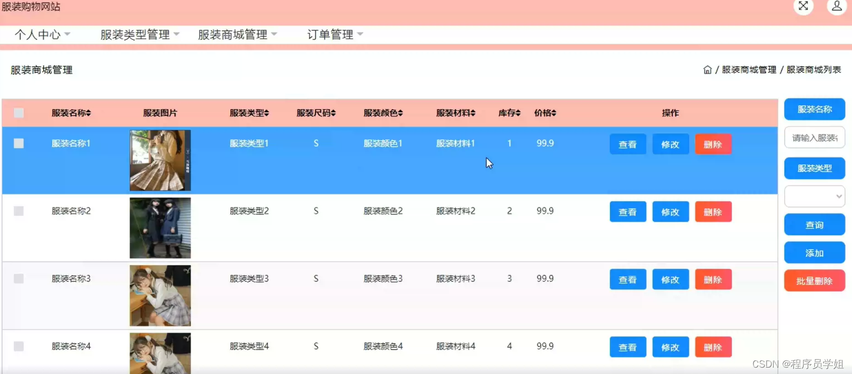Check the box for 服装名称1 row
This screenshot has width=852, height=374.
(19, 143)
